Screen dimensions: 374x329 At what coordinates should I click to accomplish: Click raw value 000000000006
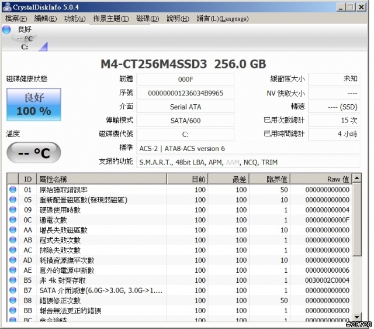click(327, 270)
